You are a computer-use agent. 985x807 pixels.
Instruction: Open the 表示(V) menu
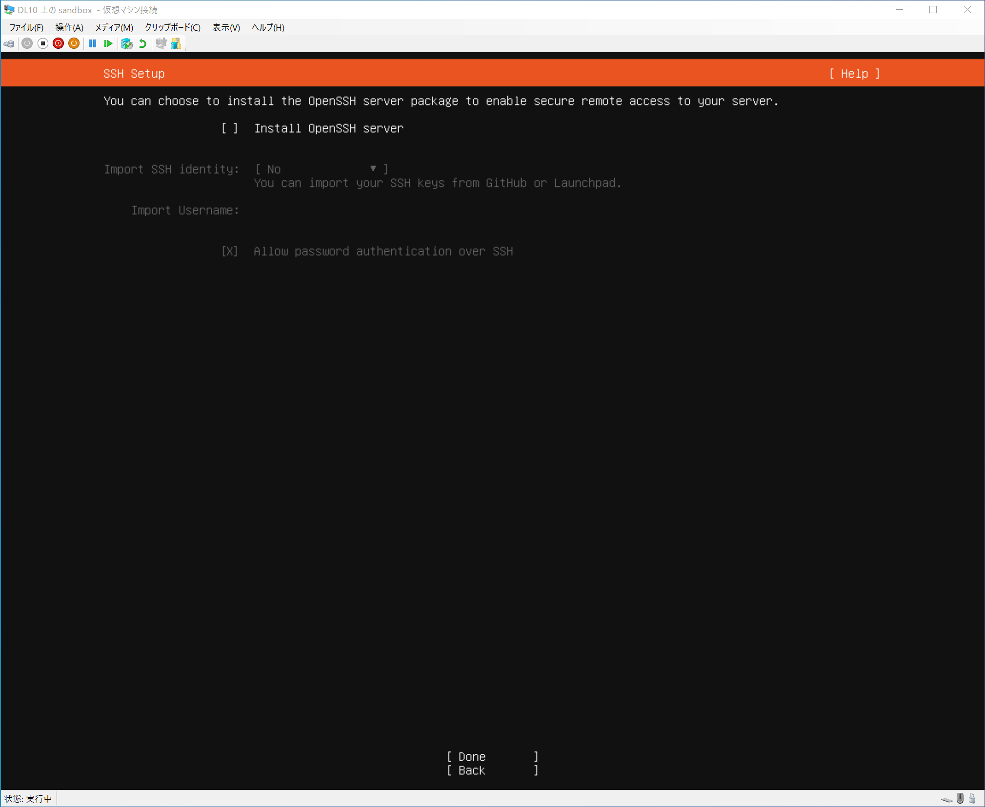point(226,27)
